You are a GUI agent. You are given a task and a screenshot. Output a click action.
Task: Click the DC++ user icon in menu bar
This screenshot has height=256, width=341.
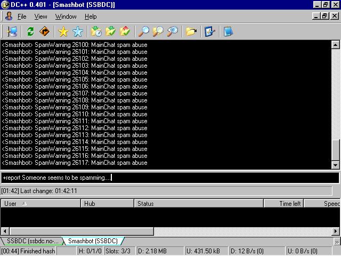pyautogui.click(x=9, y=17)
